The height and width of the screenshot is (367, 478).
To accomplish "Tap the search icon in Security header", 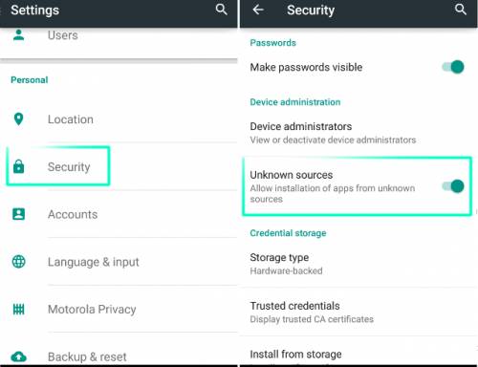I will 461,10.
